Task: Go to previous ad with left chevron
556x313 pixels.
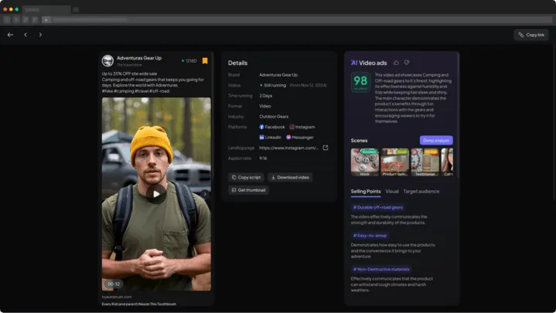Action: 26,35
